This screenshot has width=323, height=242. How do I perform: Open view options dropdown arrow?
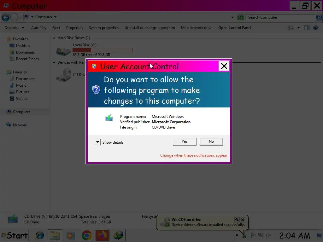298,28
